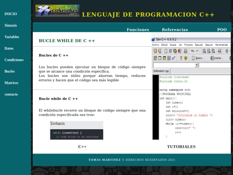Click the window-shaped run icon in Dev-C++
The width and height of the screenshot is (233, 175).
pos(160,58)
